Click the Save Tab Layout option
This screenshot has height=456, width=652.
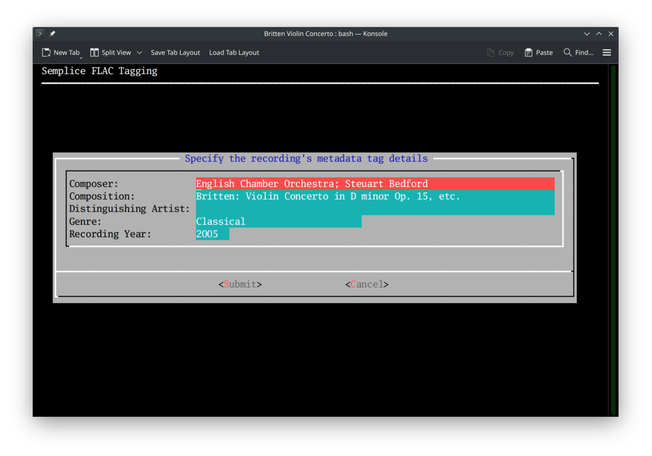tap(175, 52)
